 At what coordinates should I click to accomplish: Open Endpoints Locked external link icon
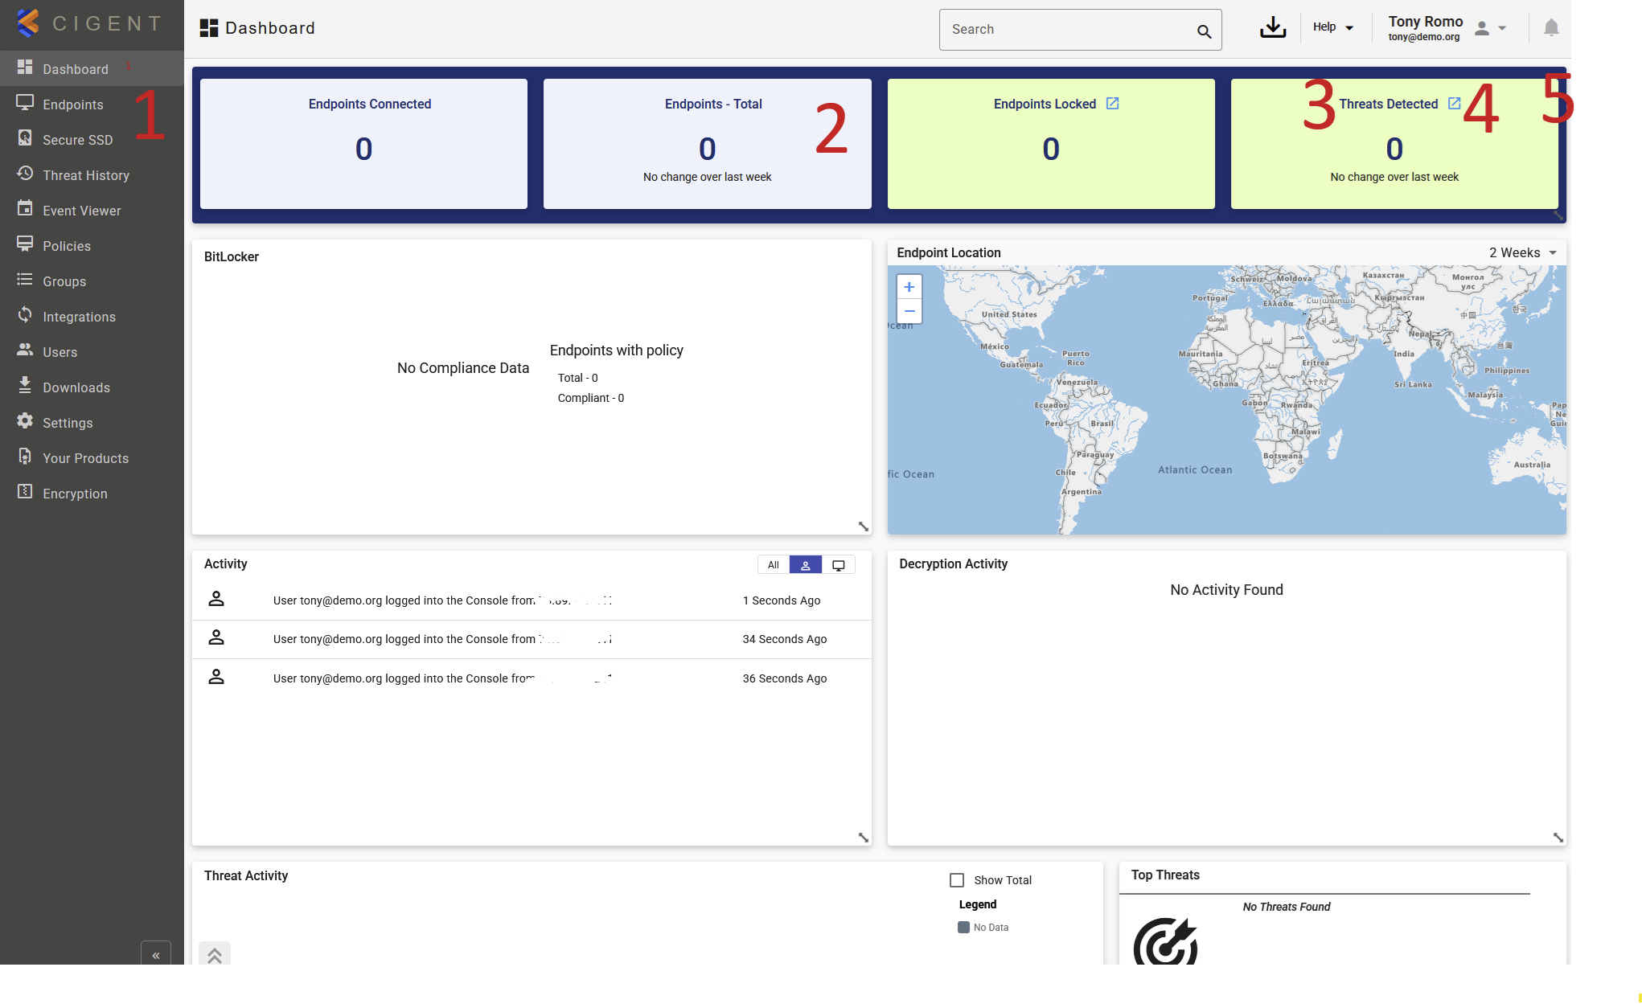coord(1112,104)
